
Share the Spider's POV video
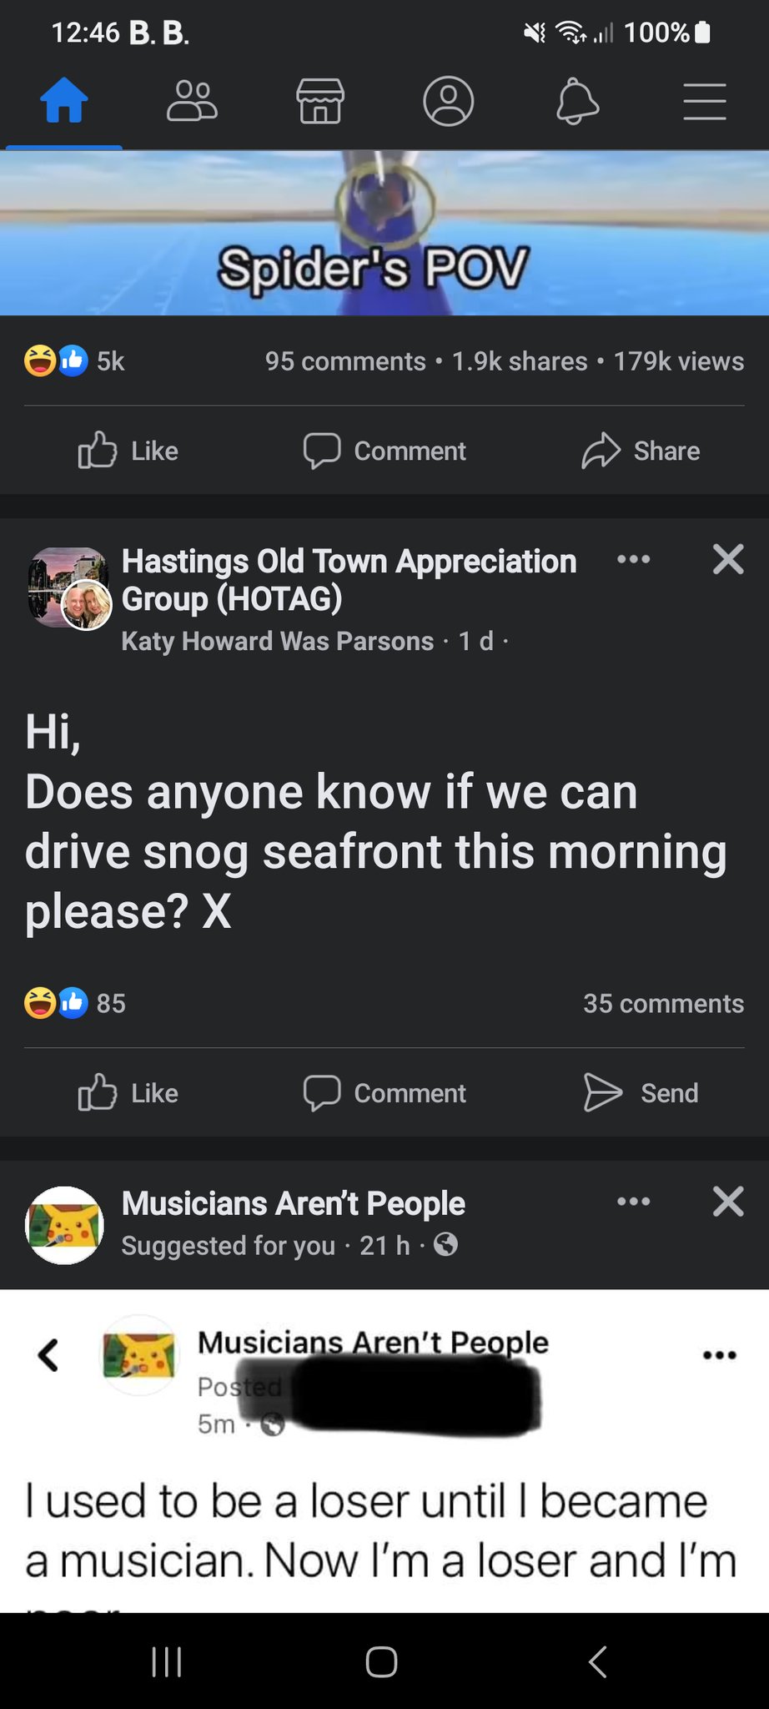641,451
